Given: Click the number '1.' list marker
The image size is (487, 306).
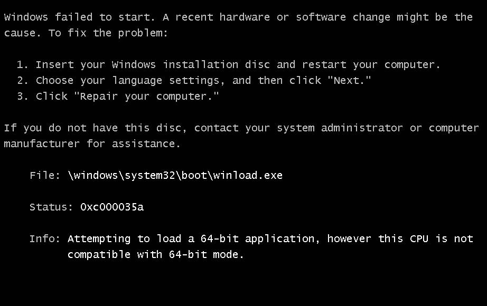Looking at the screenshot, I should coord(22,64).
